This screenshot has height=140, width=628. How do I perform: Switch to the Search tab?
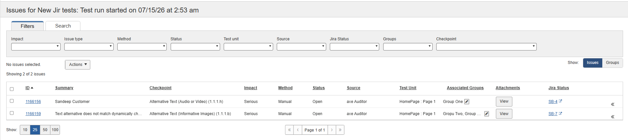click(x=63, y=26)
